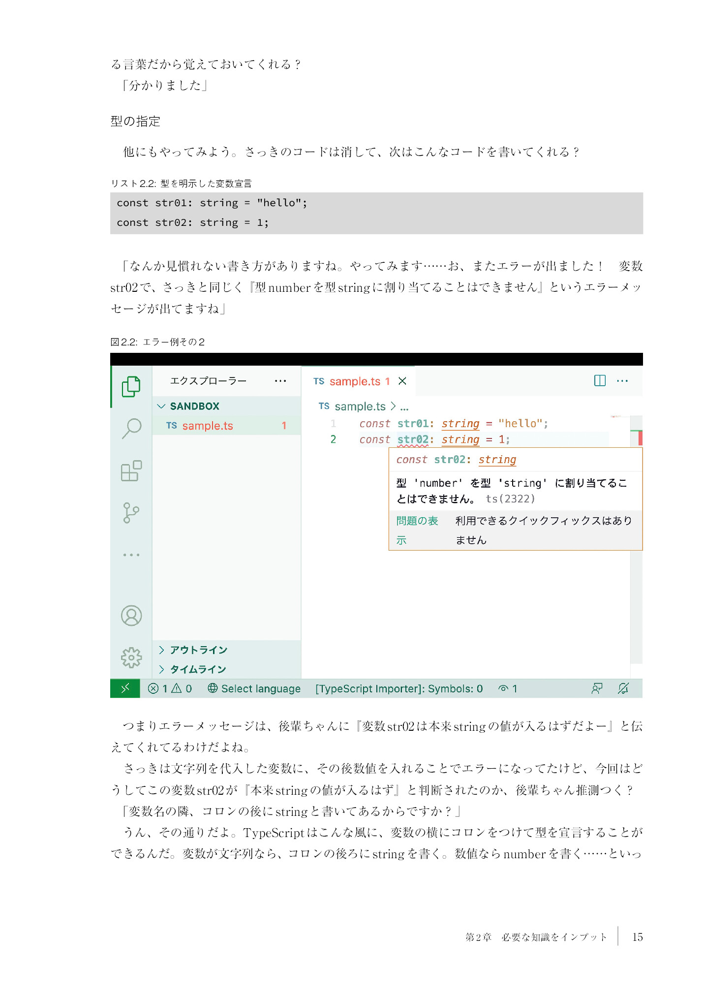Open the Explorer files icon in activity bar
Viewport: 705px width, 996px height.
131,386
